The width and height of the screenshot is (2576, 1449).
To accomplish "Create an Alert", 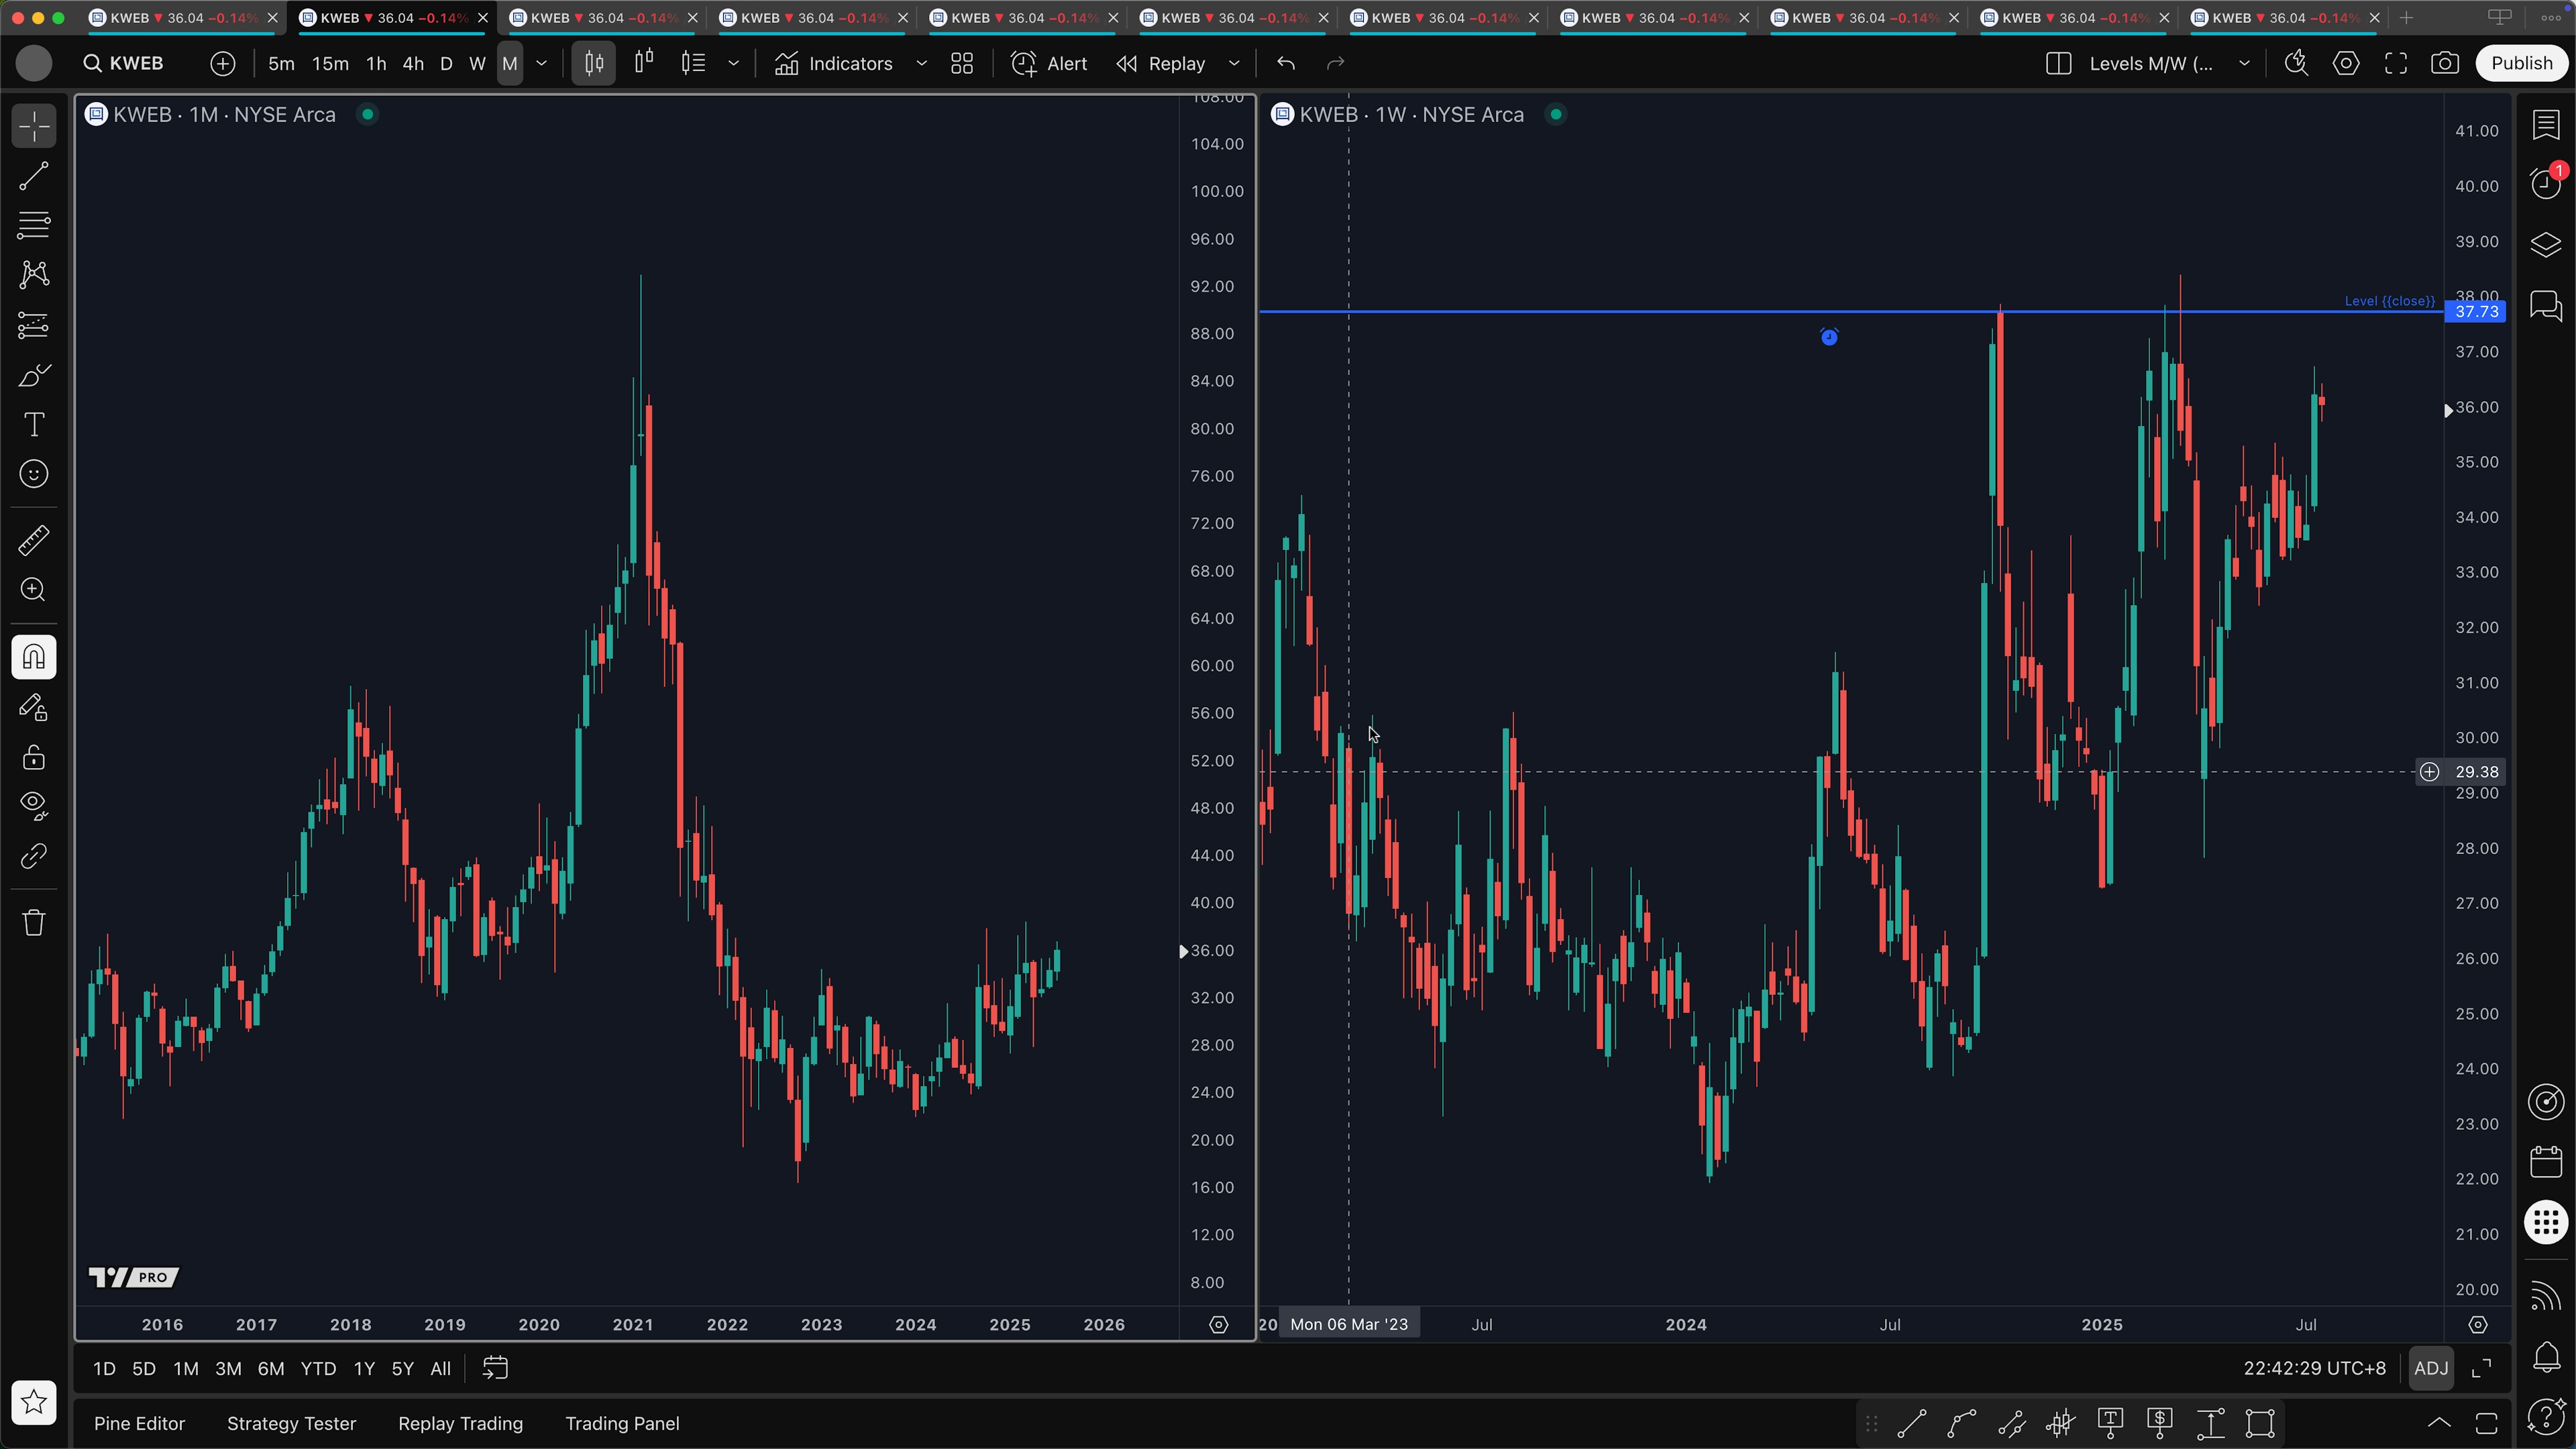I will (x=1049, y=63).
